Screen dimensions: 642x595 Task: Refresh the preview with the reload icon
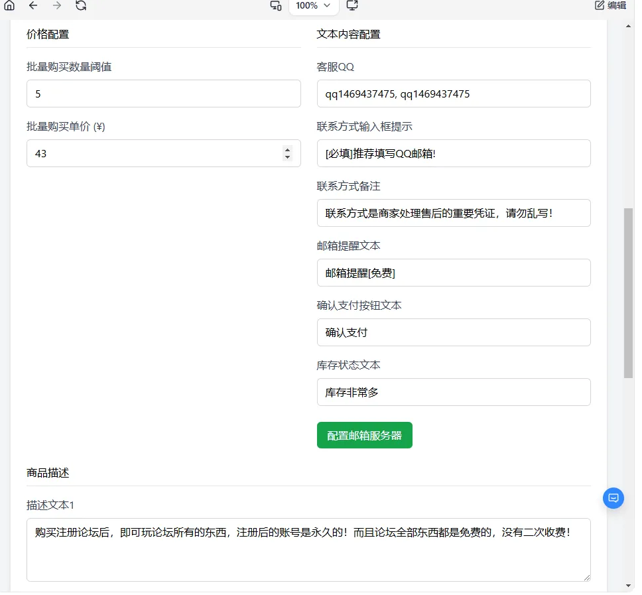[x=81, y=6]
